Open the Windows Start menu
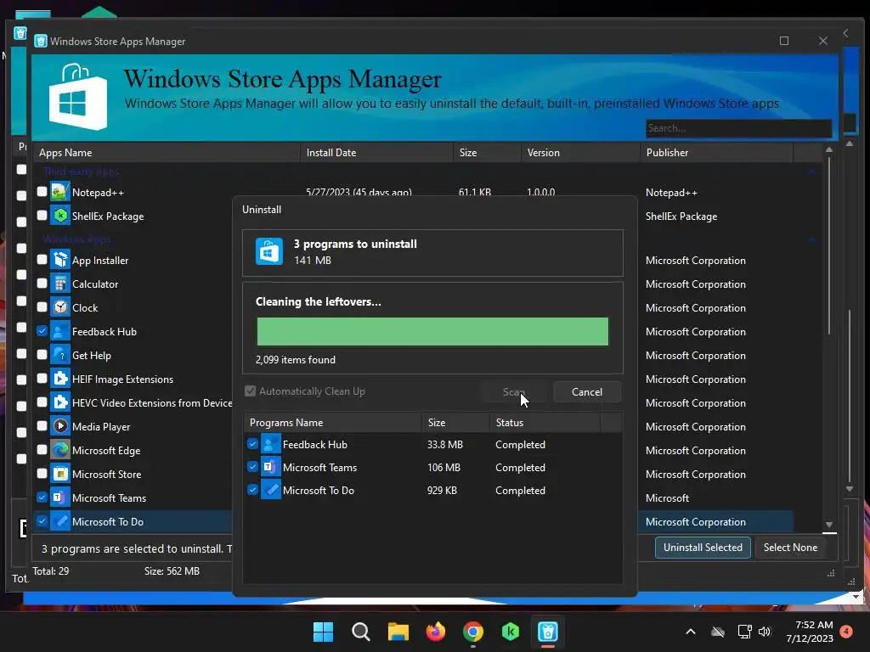The image size is (870, 652). click(x=323, y=632)
